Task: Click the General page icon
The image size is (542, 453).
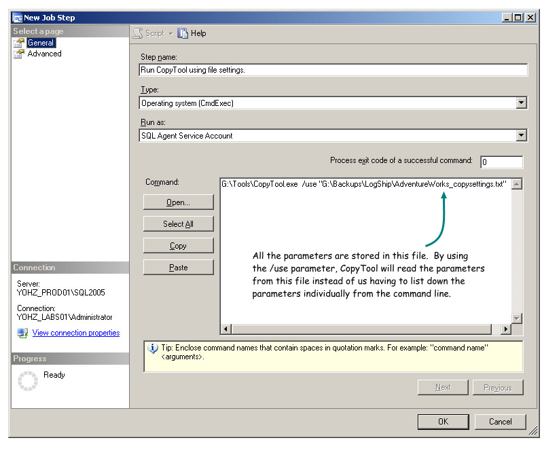Action: pos(19,43)
